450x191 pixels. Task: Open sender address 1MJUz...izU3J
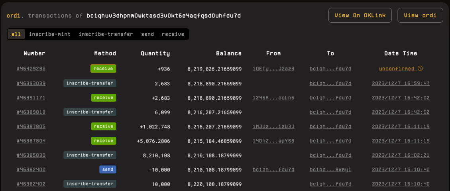273,127
